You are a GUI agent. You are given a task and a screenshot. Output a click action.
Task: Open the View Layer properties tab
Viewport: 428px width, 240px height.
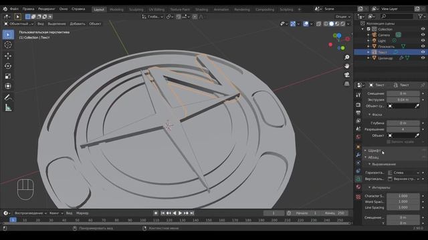[358, 121]
